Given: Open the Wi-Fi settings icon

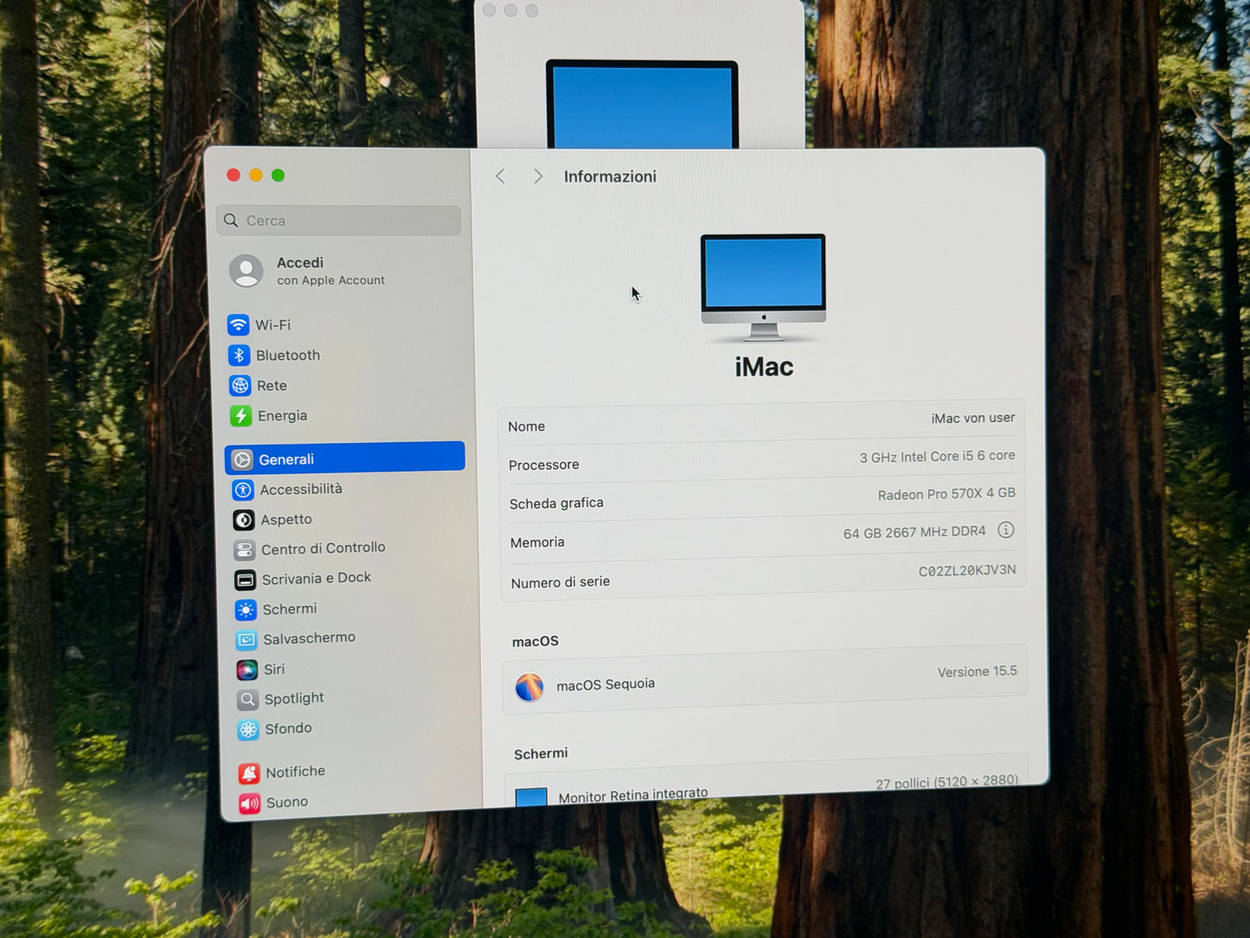Looking at the screenshot, I should pos(239,324).
